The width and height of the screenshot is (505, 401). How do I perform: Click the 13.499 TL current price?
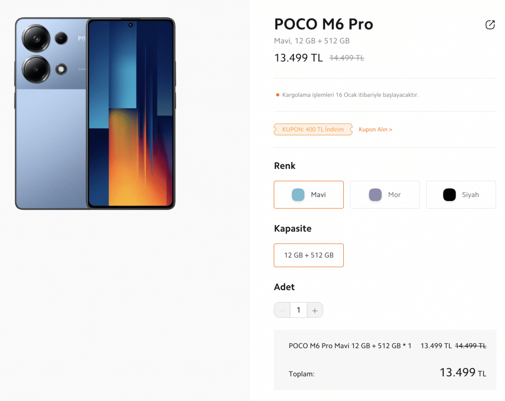coord(298,58)
